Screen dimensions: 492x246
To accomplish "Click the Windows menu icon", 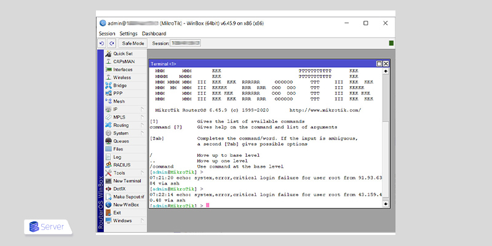I will tap(108, 221).
